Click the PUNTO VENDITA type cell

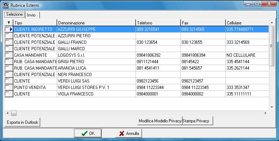35,87
